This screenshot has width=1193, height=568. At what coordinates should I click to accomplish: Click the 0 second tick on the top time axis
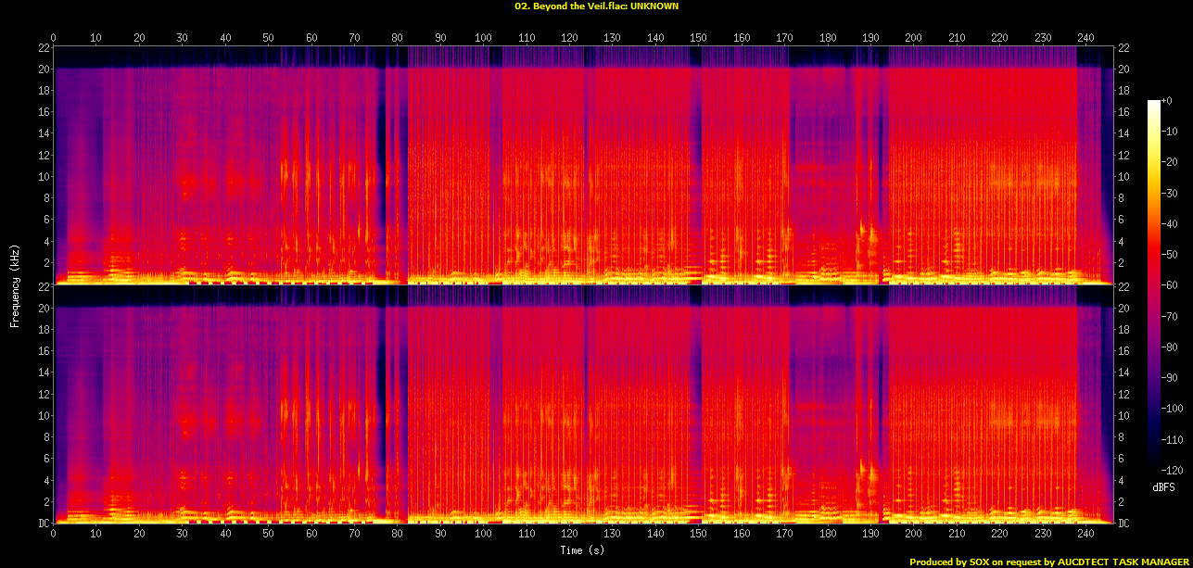(x=54, y=38)
